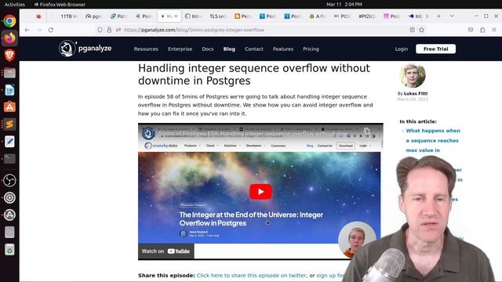The width and height of the screenshot is (502, 282).
Task: Open Firefox hamburger menu
Action: (494, 30)
